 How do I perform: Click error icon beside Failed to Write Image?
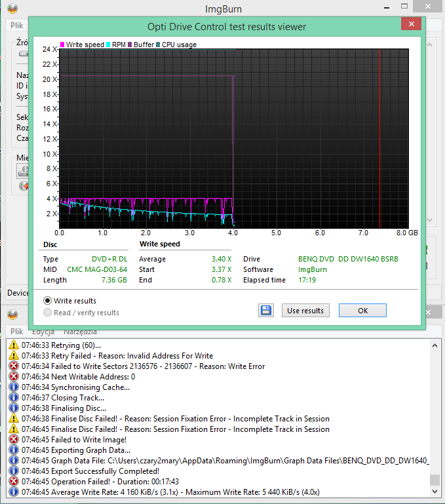point(14,439)
